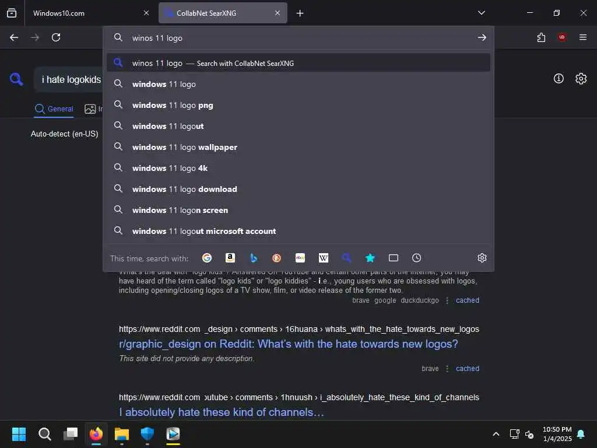Focus the page search box 'i hate logokids'
The image size is (597, 448).
(x=72, y=79)
